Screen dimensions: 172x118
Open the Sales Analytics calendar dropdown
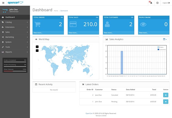click(165, 39)
